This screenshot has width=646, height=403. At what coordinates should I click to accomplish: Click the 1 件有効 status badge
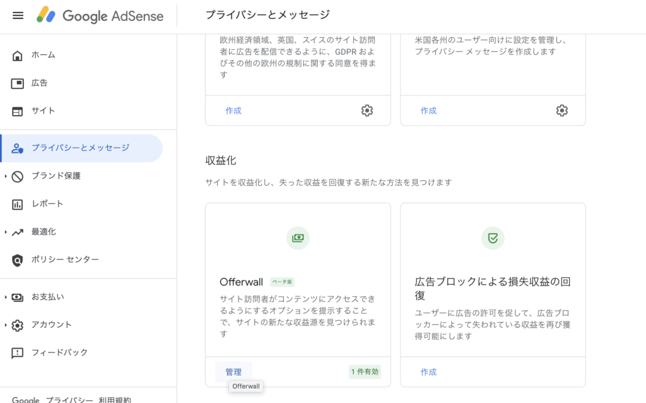[x=365, y=371]
